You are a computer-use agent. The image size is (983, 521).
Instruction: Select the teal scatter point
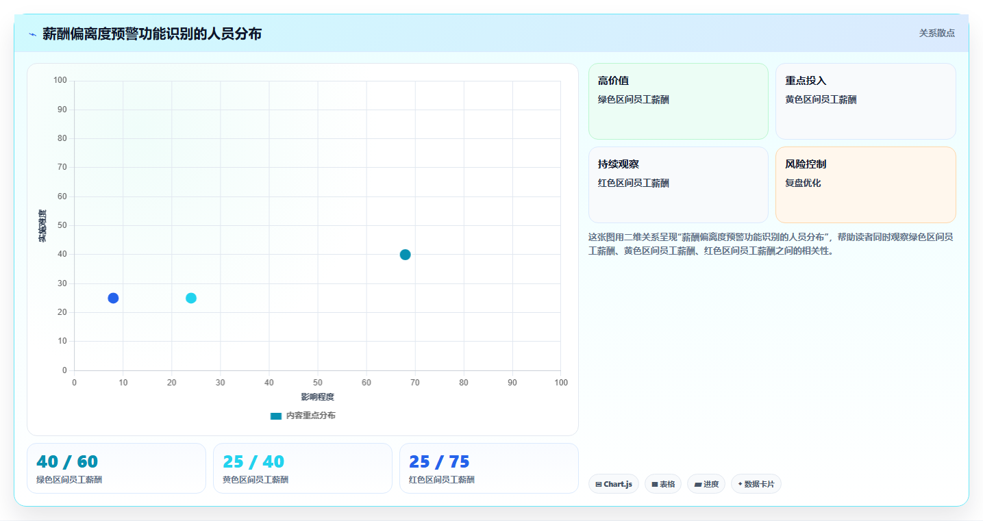(405, 255)
